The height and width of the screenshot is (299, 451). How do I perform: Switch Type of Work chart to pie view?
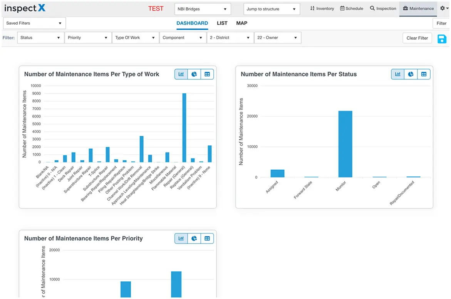(x=194, y=74)
